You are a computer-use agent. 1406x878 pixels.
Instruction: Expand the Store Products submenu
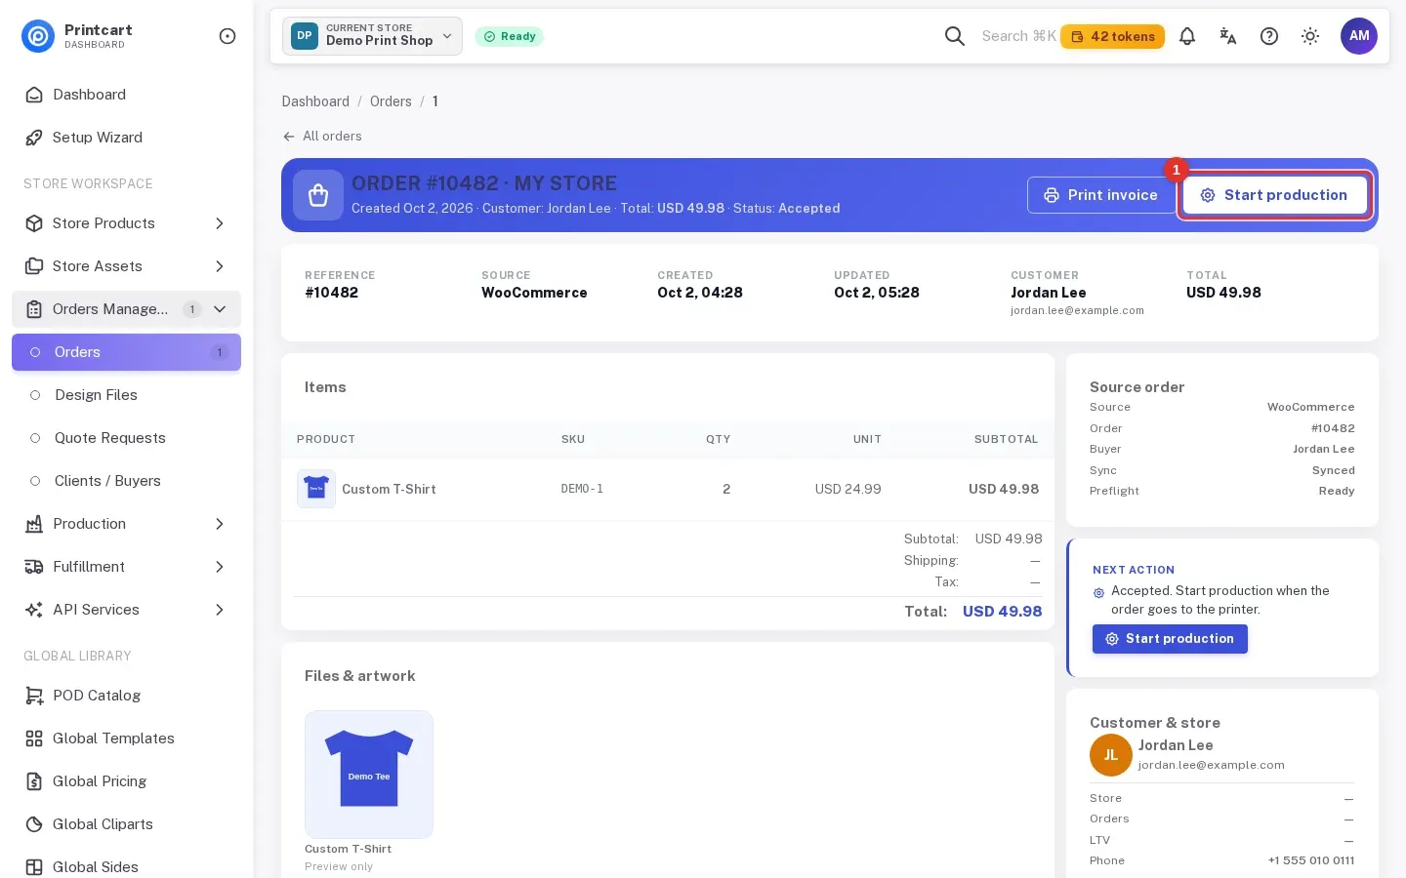click(x=220, y=223)
